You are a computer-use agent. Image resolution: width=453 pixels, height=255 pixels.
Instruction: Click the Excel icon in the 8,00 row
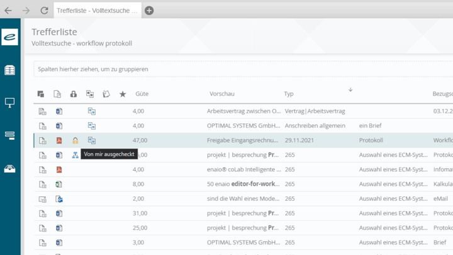click(x=59, y=184)
